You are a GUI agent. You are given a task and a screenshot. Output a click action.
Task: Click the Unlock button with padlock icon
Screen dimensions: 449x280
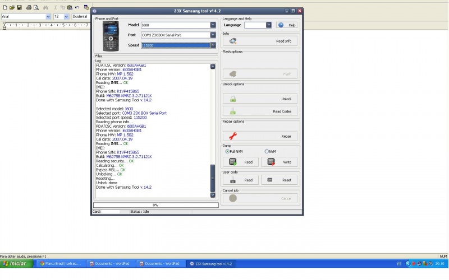(x=260, y=99)
